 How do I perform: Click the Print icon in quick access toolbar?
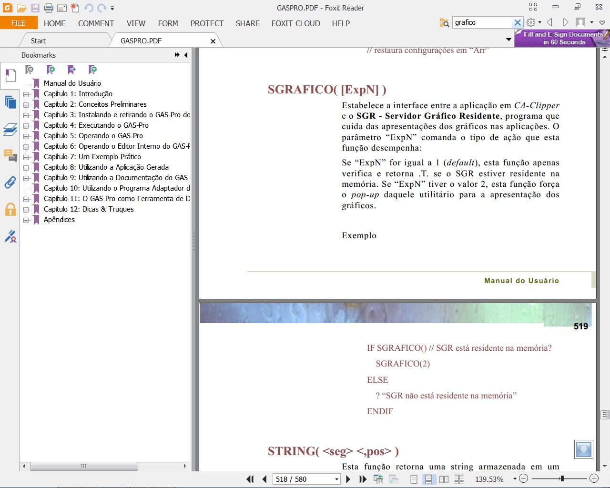tap(48, 8)
